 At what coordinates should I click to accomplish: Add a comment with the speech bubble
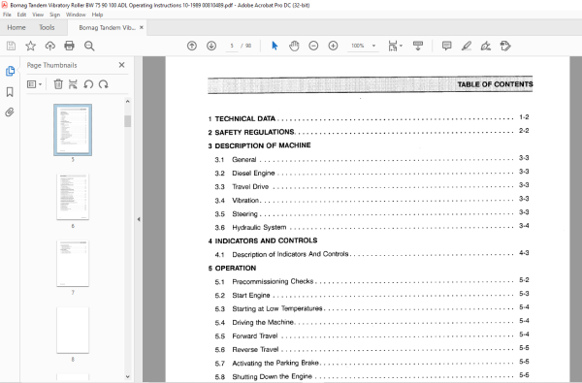(447, 46)
